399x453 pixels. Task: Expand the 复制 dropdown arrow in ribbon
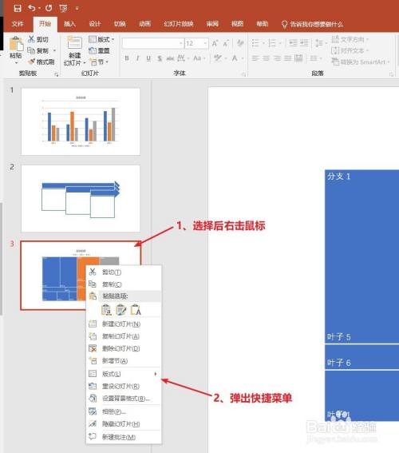click(x=54, y=51)
